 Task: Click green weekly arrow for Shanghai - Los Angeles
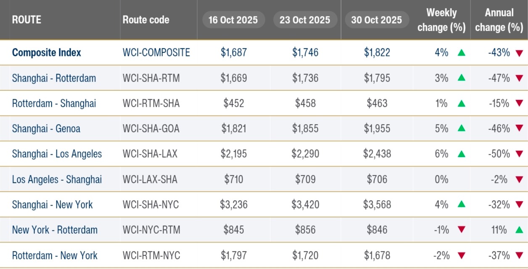[x=462, y=154]
